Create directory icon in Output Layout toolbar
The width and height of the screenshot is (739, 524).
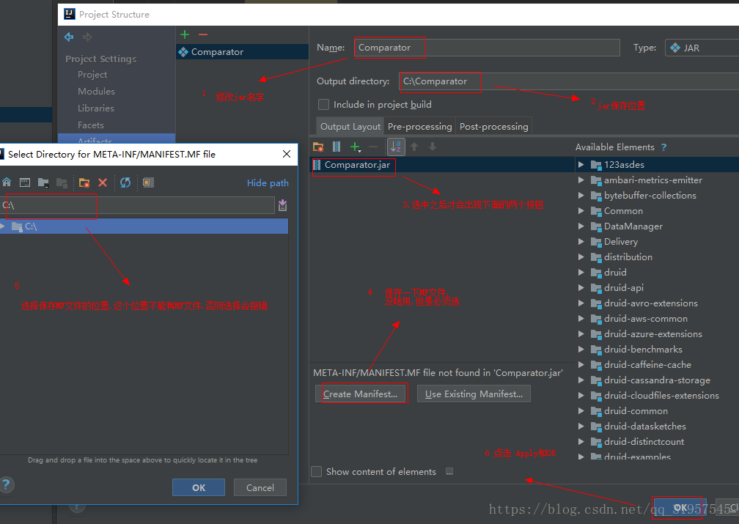319,147
